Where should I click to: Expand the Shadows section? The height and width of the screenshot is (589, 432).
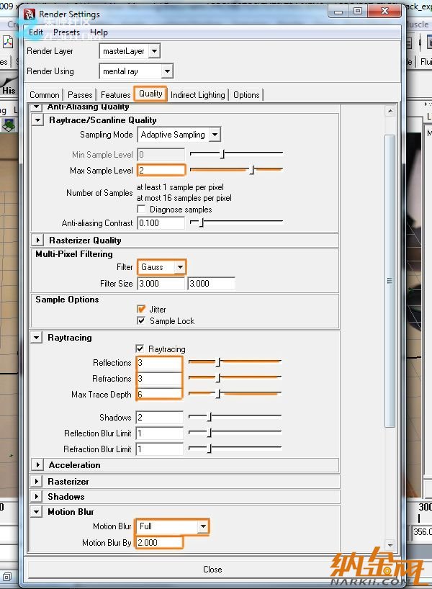[37, 497]
